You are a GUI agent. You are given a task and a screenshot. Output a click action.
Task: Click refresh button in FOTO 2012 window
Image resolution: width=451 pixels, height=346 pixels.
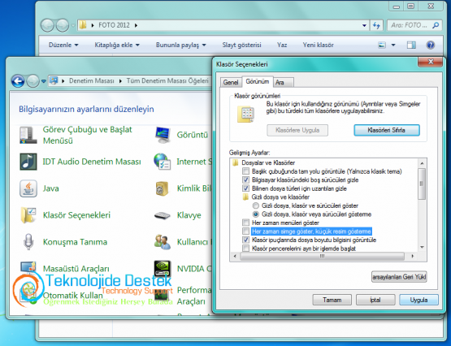[376, 25]
